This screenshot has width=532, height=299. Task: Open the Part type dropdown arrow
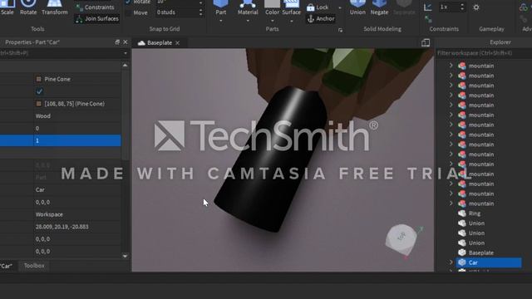tap(220, 21)
